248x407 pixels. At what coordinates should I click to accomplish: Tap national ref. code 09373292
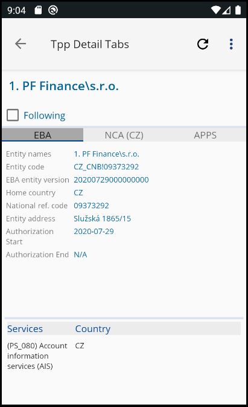[x=91, y=206]
